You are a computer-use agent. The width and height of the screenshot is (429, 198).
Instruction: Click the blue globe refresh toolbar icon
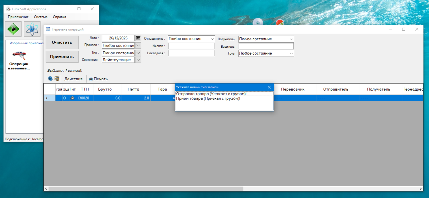50,79
